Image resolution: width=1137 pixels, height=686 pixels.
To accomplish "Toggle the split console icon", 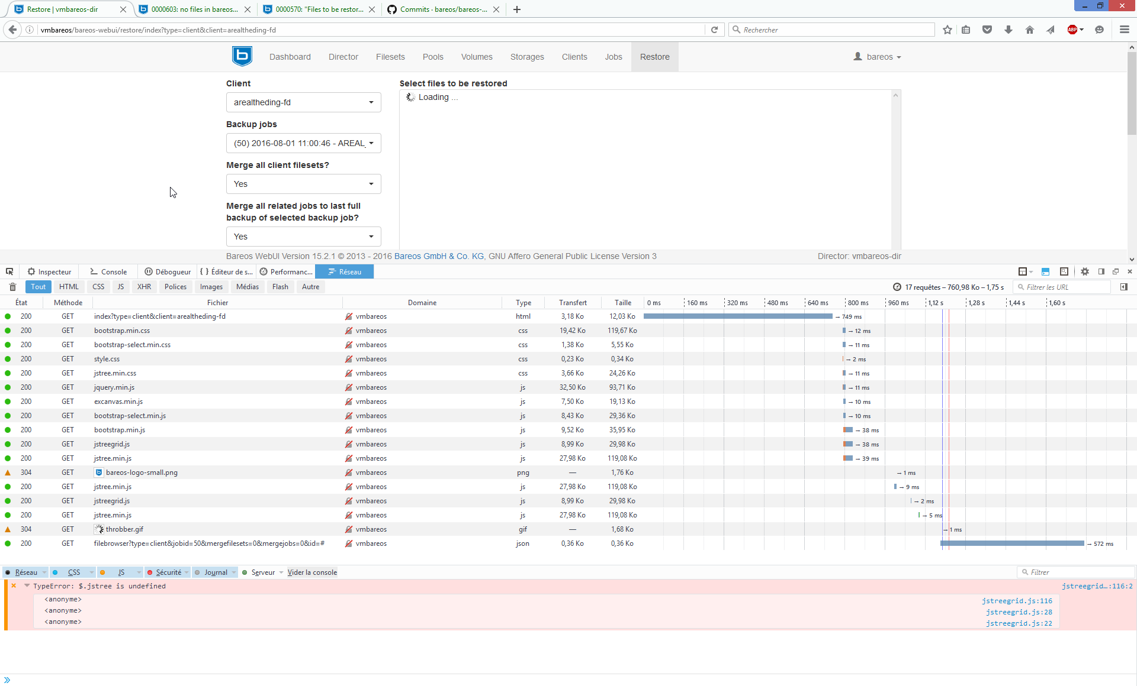I will pyautogui.click(x=1045, y=271).
